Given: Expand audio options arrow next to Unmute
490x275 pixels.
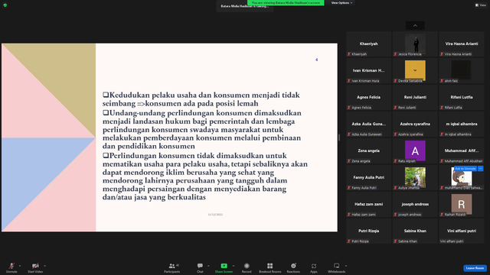Looking at the screenshot, I should tap(20, 266).
